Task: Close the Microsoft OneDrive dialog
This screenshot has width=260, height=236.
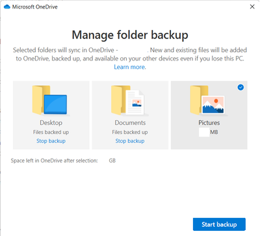Action: 252,7
